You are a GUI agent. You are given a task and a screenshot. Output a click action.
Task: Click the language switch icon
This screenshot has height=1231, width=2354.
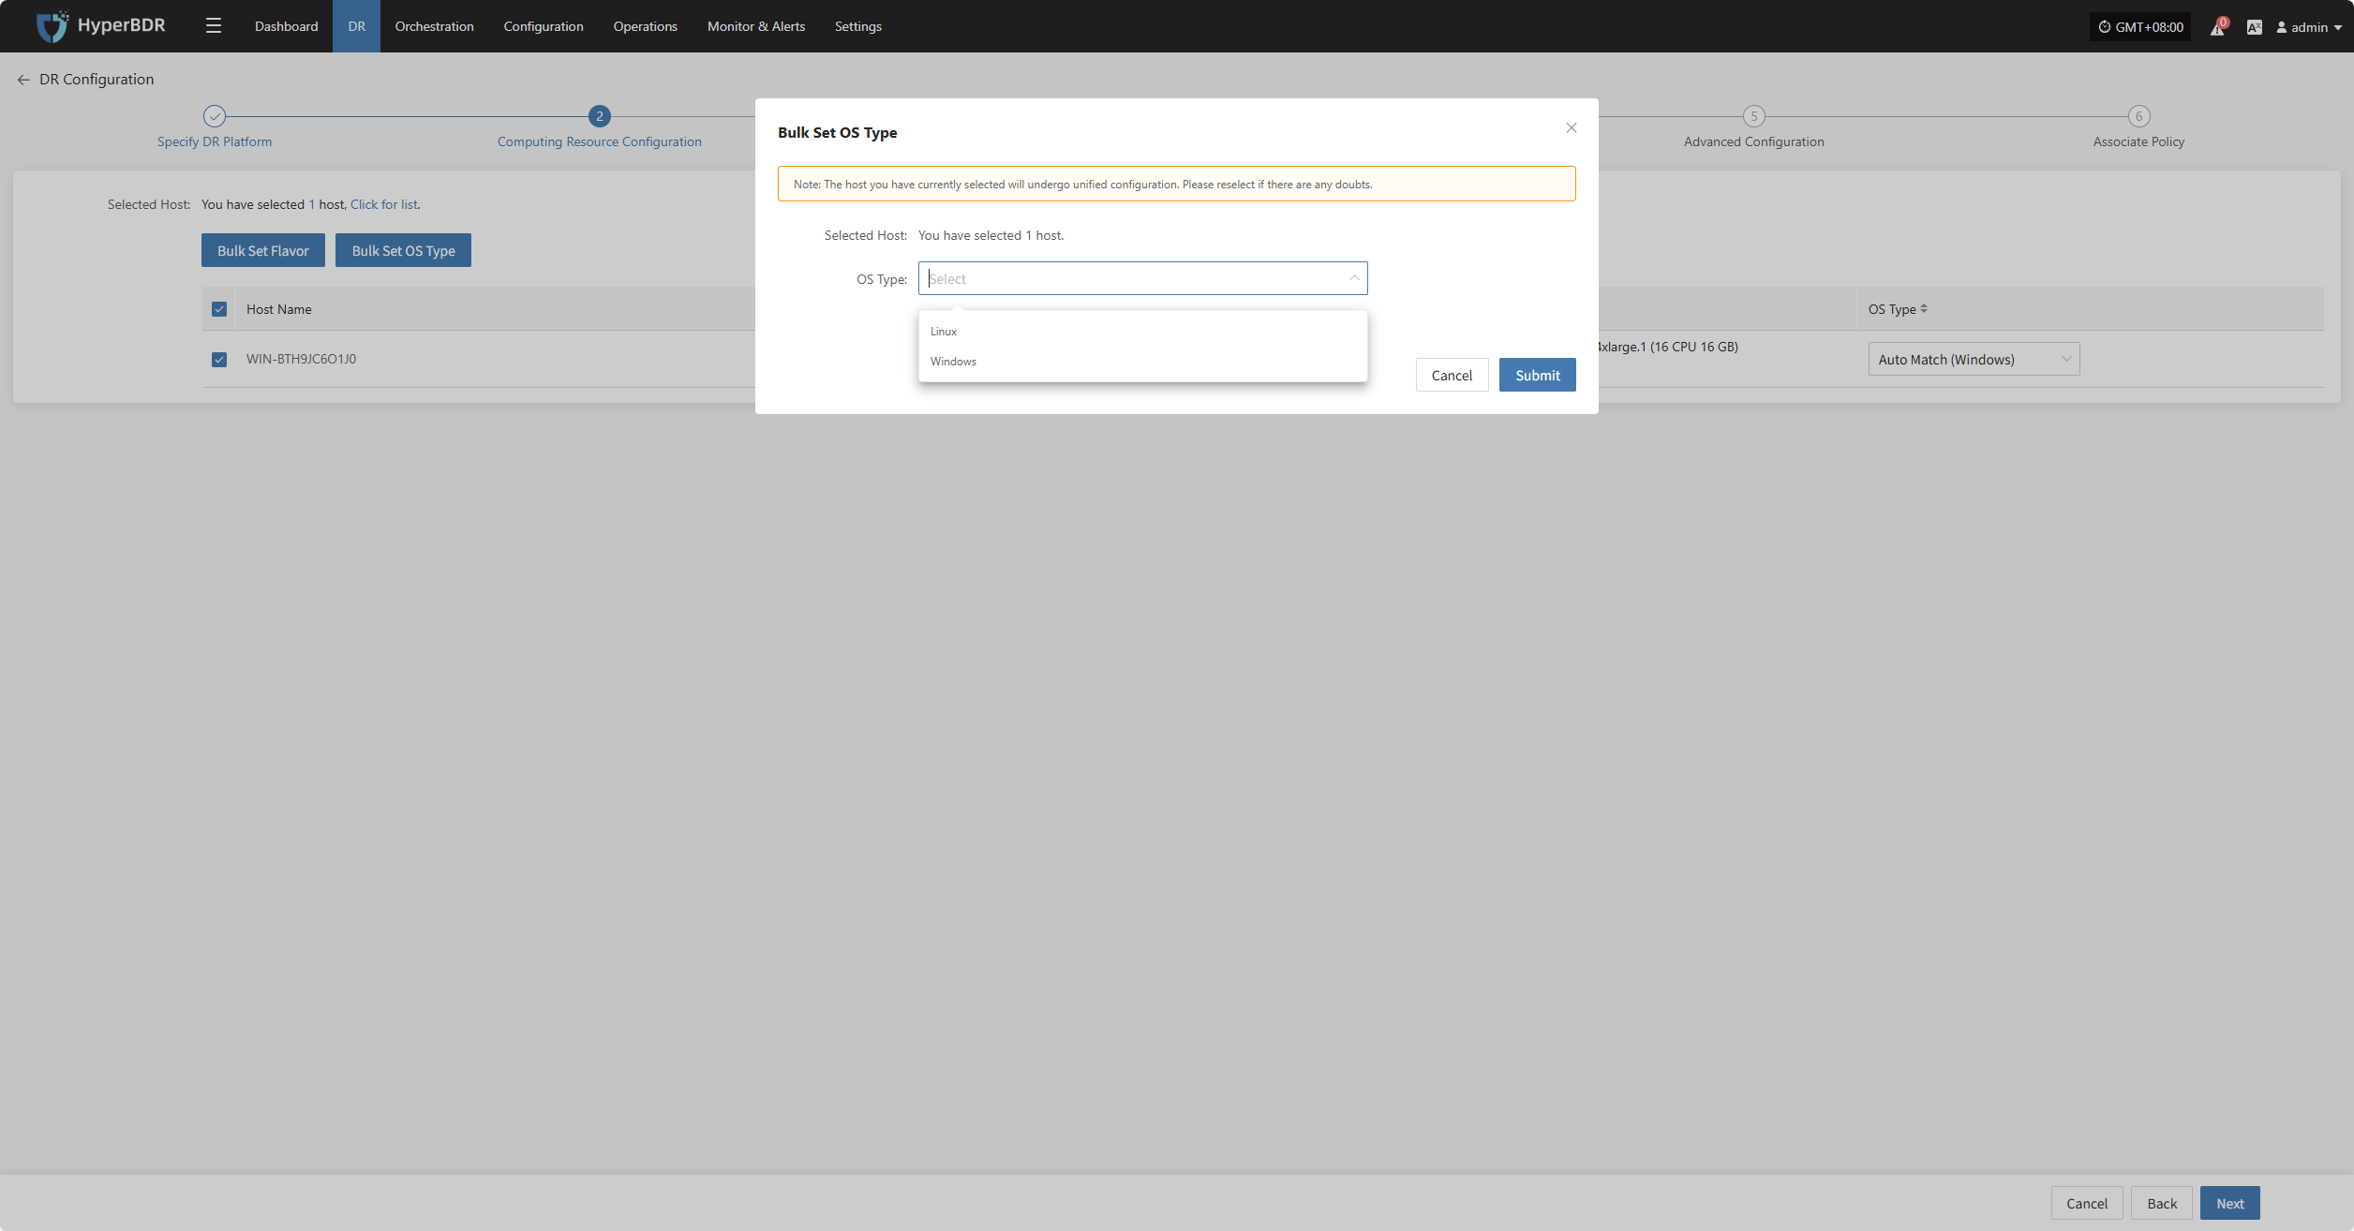point(2255,27)
